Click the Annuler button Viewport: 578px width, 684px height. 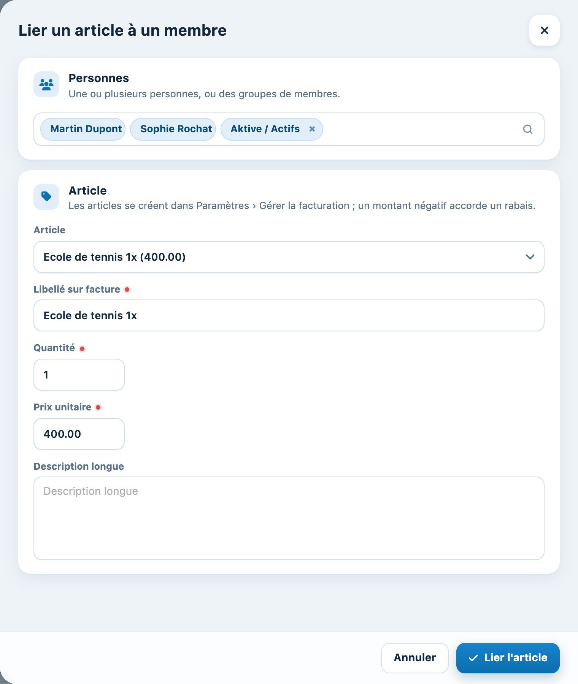pos(415,658)
